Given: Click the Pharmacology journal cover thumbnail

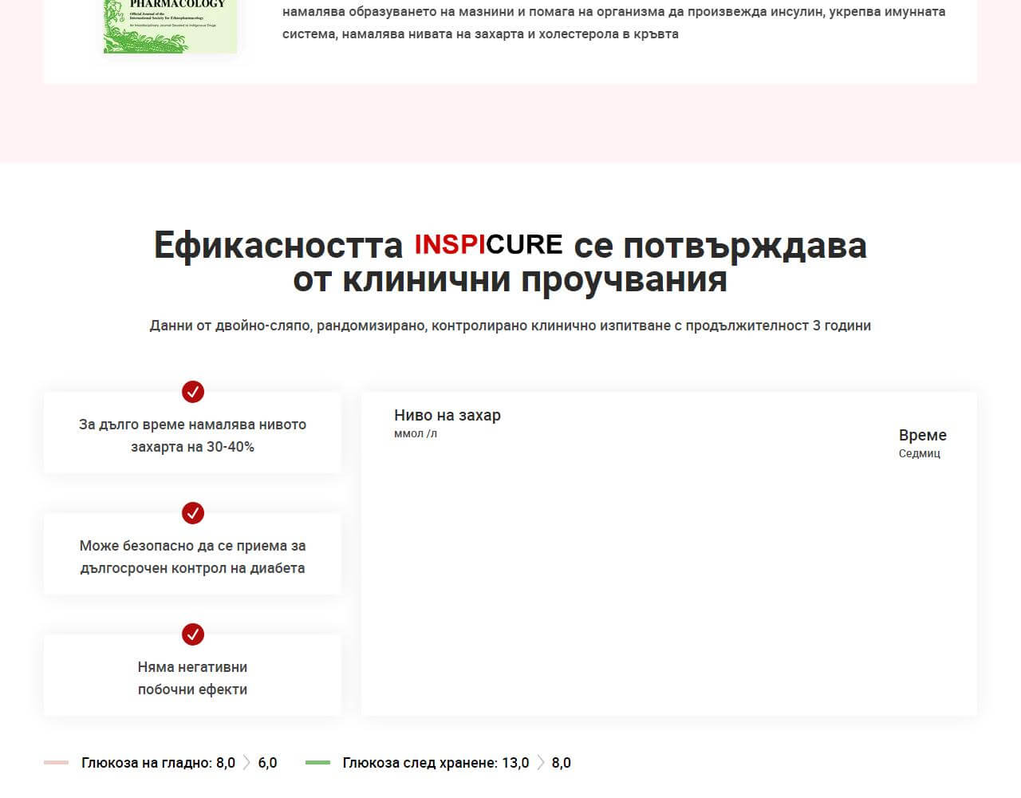Looking at the screenshot, I should click(171, 26).
